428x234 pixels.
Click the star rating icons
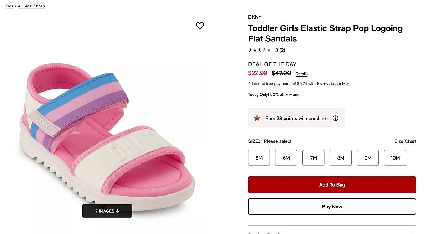point(259,50)
